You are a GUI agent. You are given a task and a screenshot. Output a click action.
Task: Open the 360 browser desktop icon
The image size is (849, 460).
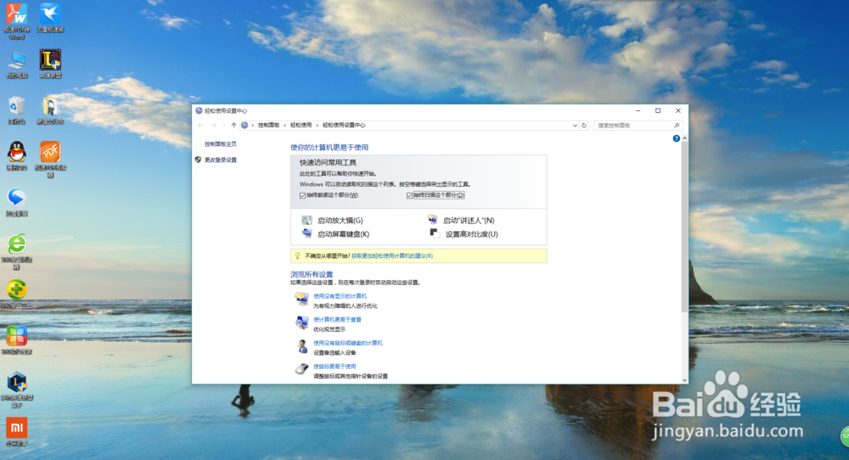17,244
